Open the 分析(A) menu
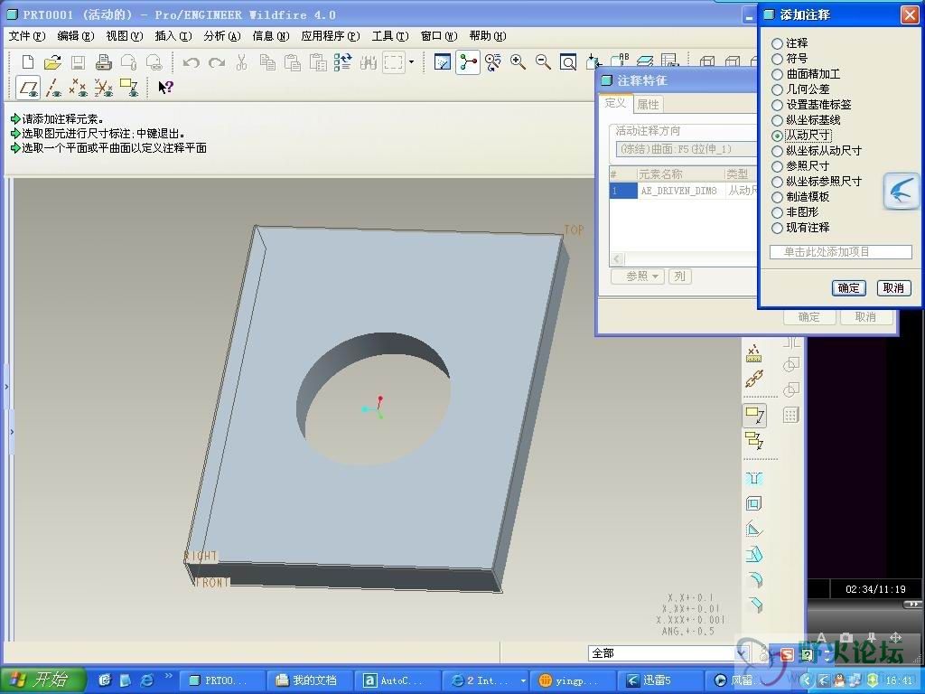This screenshot has height=694, width=925. tap(222, 36)
